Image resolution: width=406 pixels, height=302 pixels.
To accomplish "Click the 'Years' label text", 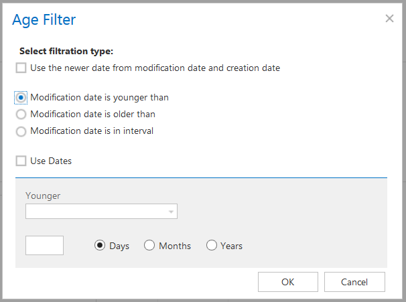I will (x=231, y=246).
